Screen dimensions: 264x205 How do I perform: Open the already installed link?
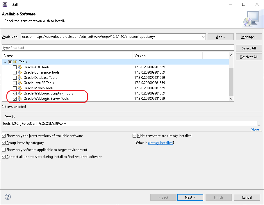pyautogui.click(x=160, y=143)
